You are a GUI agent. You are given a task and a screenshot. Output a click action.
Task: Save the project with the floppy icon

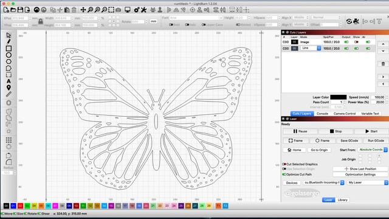pos(20,10)
